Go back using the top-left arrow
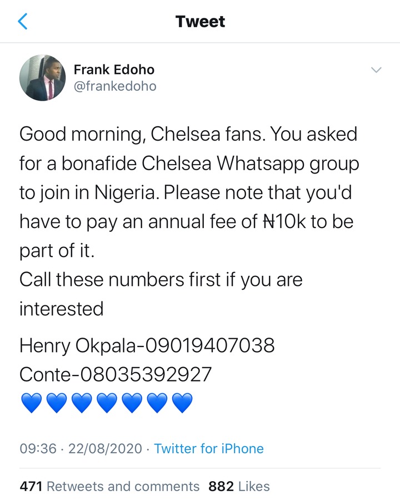The height and width of the screenshot is (500, 400). click(22, 22)
